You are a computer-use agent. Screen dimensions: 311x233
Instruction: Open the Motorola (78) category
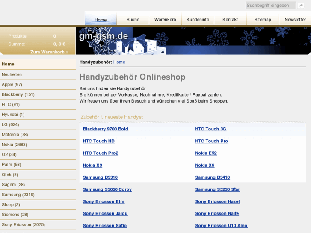pyautogui.click(x=38, y=135)
